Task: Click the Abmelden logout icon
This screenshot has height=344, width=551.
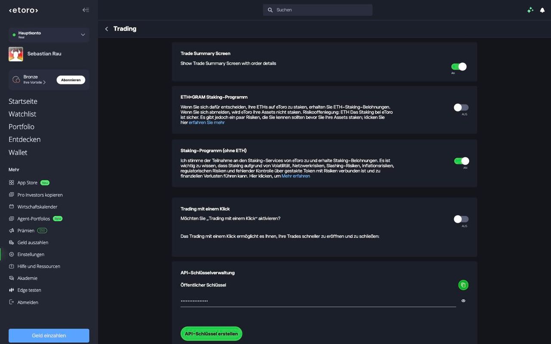Action: tap(12, 302)
